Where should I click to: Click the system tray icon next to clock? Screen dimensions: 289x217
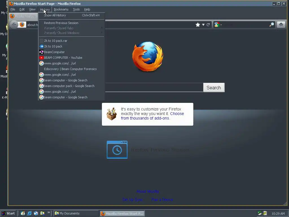click(265, 213)
